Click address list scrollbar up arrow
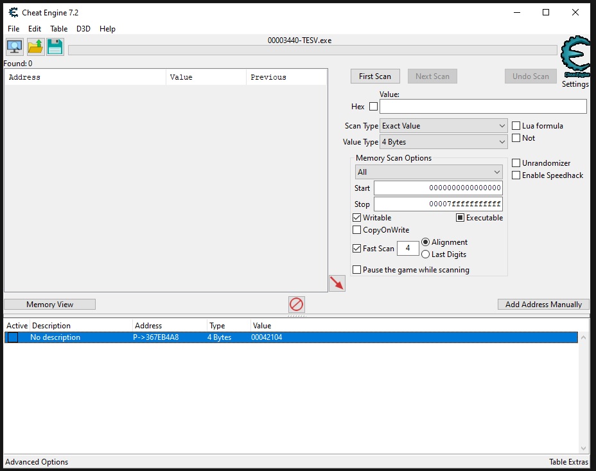 pos(583,337)
